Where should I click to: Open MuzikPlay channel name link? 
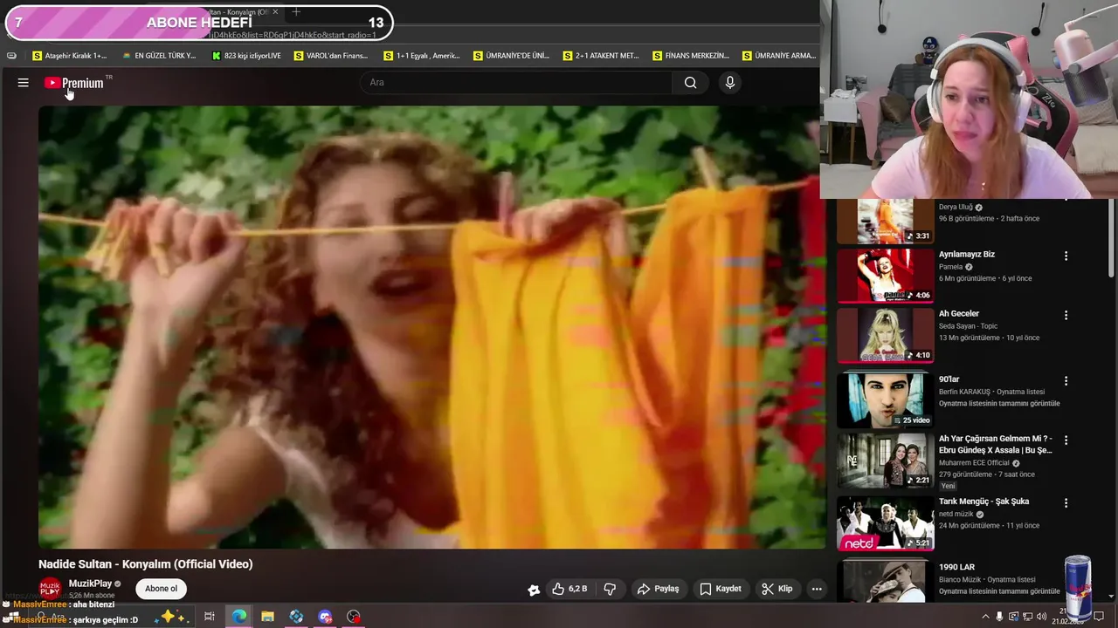[x=90, y=584]
